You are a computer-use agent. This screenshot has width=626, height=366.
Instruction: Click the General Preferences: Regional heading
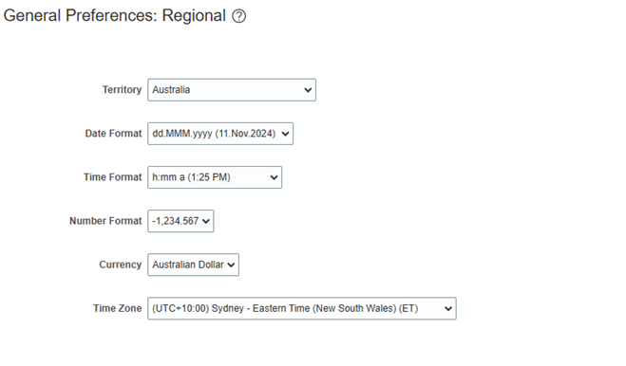pyautogui.click(x=115, y=16)
